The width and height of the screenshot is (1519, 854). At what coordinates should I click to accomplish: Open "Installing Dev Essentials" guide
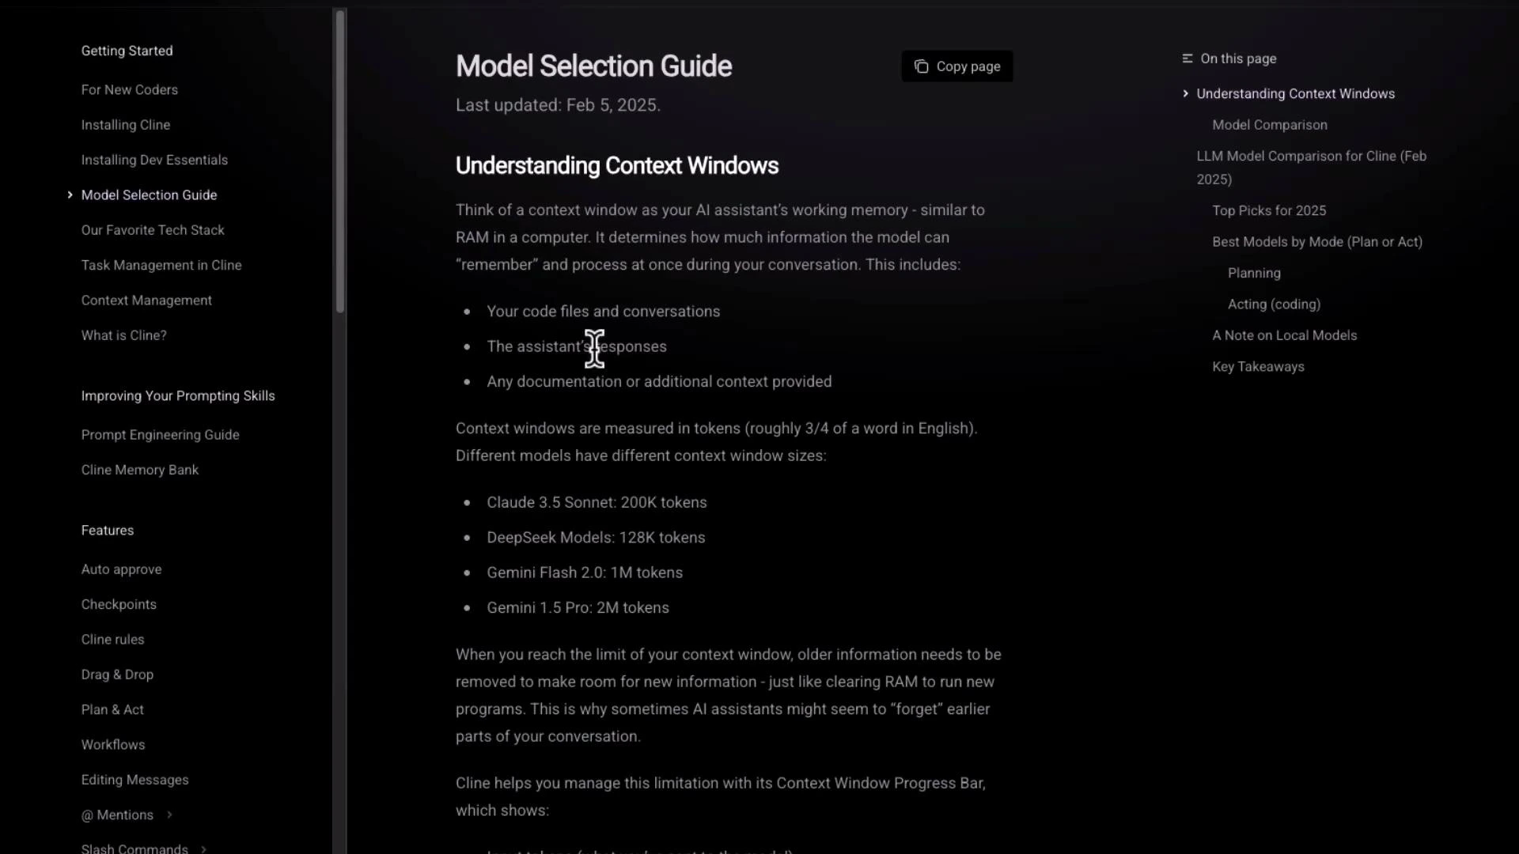click(x=154, y=160)
